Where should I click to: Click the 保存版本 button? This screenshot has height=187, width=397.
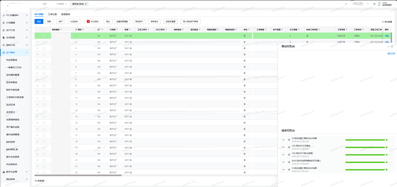pyautogui.click(x=154, y=21)
